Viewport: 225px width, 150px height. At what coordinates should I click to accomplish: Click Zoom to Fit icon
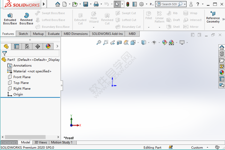pyautogui.click(x=99, y=42)
